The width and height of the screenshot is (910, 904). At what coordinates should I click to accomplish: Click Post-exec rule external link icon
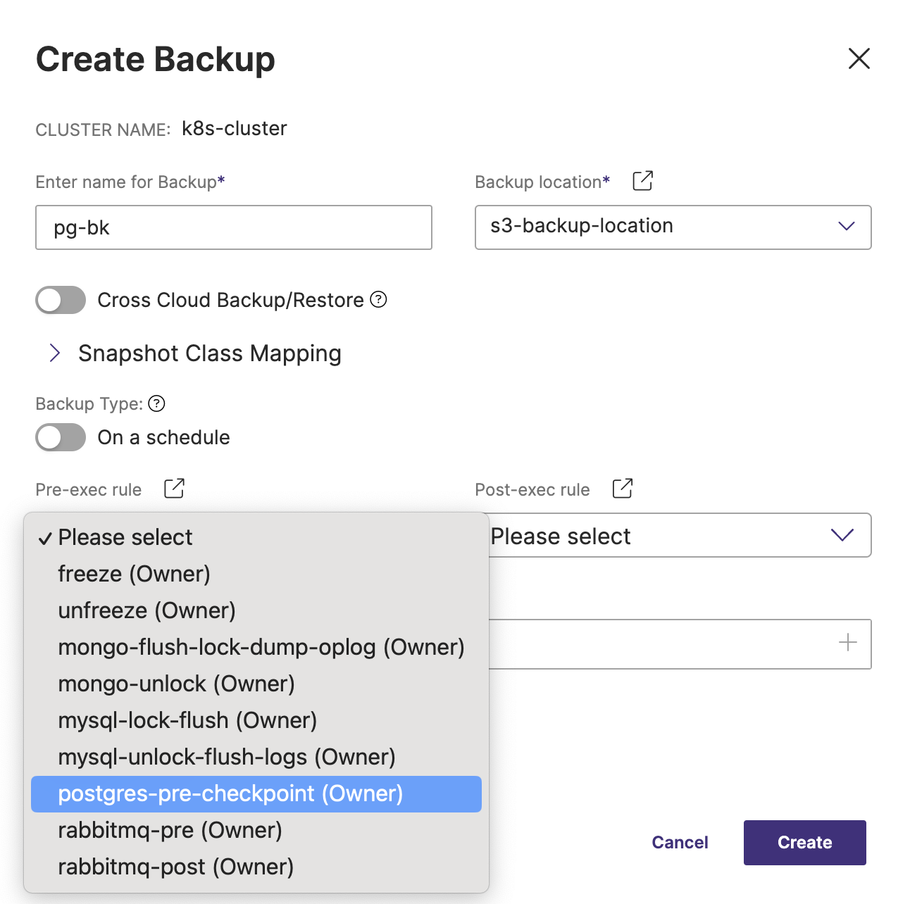(x=622, y=489)
